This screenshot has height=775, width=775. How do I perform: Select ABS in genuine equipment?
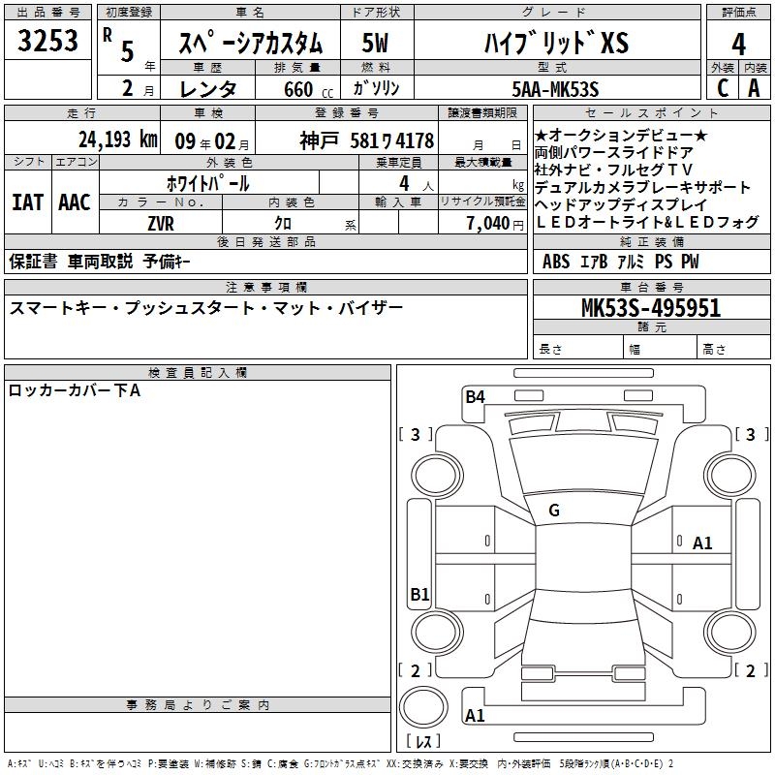[x=556, y=262]
